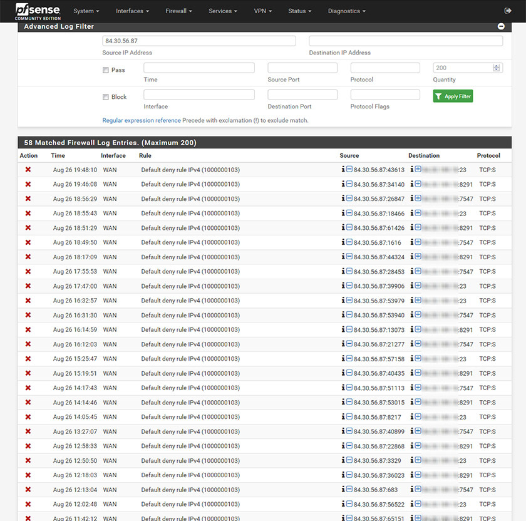
Task: Click the source text 84.30.56.87:57158
Action: tap(379, 359)
